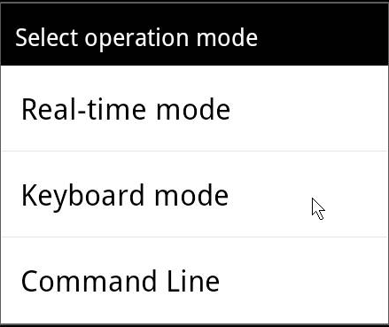Click the word 'mode' in Real-time mode
Image resolution: width=389 pixels, height=327 pixels.
pos(193,109)
